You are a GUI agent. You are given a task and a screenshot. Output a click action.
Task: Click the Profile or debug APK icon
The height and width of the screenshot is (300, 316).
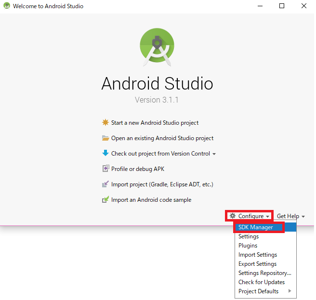tap(105, 168)
